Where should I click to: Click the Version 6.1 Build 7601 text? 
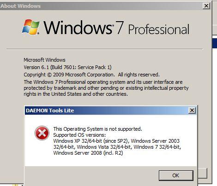point(67,67)
